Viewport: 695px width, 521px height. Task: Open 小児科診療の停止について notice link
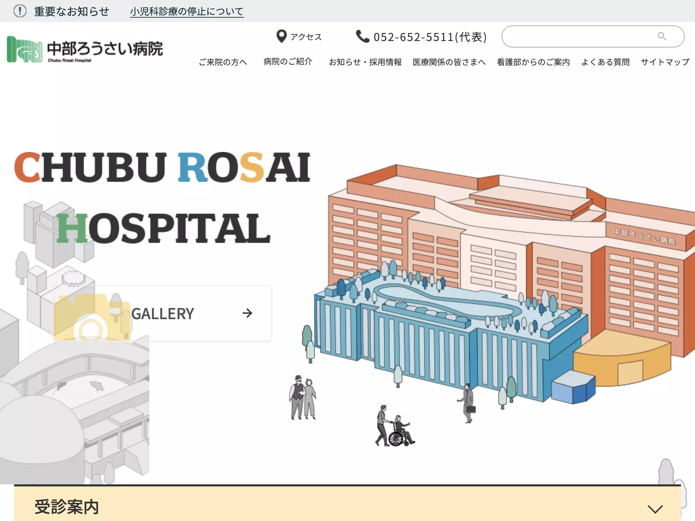coord(187,12)
